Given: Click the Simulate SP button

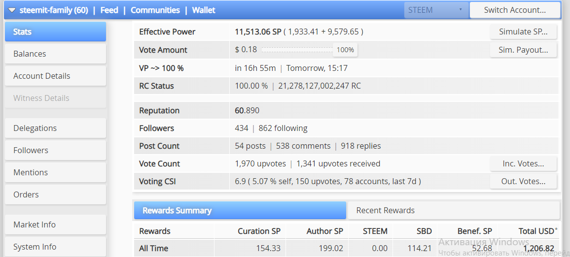Looking at the screenshot, I should [523, 32].
